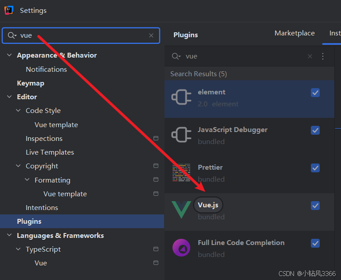Click the element plugin icon
Screen dimensions: 341x280
(x=181, y=97)
